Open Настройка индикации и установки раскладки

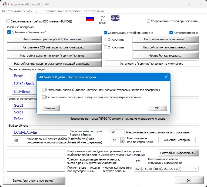point(54,64)
